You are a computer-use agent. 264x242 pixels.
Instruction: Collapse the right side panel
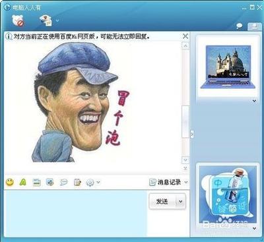[192, 134]
